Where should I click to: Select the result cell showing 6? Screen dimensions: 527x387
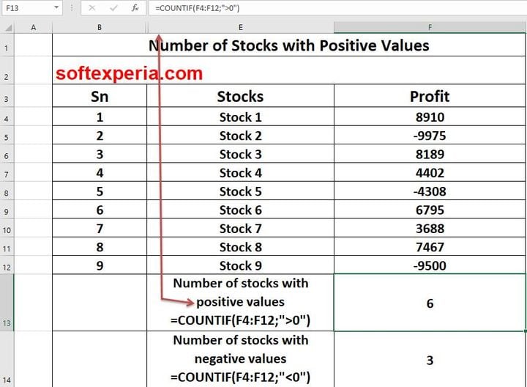point(430,303)
